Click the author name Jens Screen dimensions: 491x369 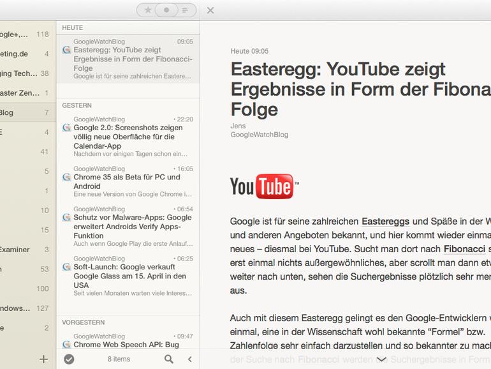(238, 126)
